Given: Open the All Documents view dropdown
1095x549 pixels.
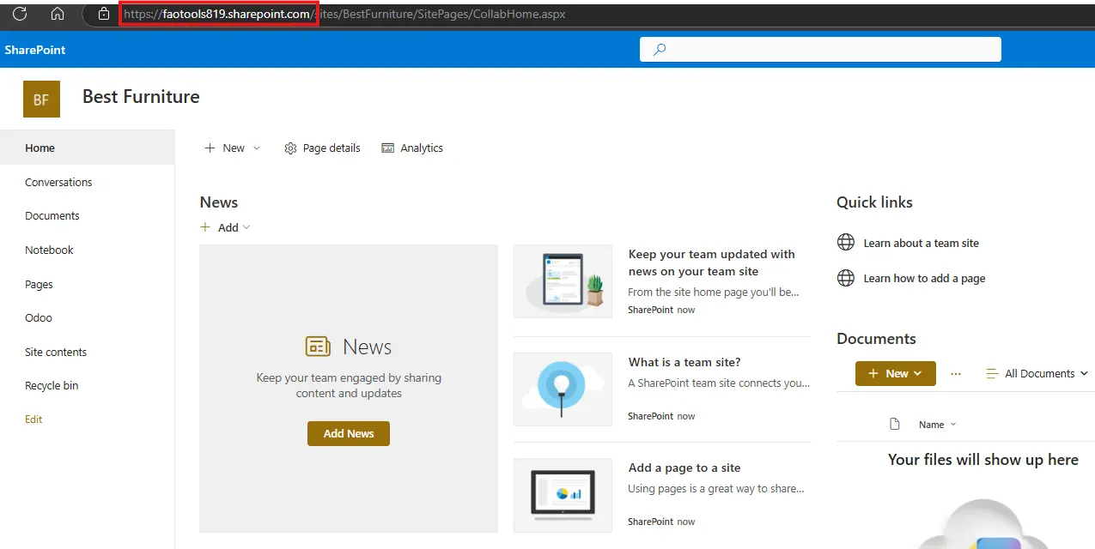Looking at the screenshot, I should [1084, 373].
